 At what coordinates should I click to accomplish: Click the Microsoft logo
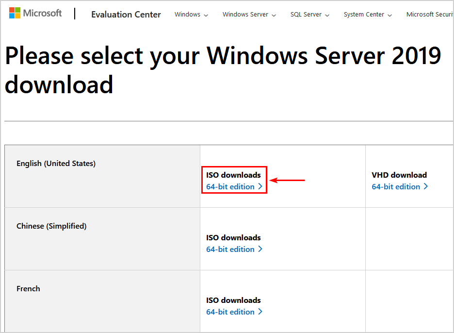[x=35, y=13]
